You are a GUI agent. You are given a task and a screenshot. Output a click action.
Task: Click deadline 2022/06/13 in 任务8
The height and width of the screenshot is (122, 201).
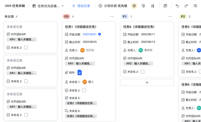point(148,42)
